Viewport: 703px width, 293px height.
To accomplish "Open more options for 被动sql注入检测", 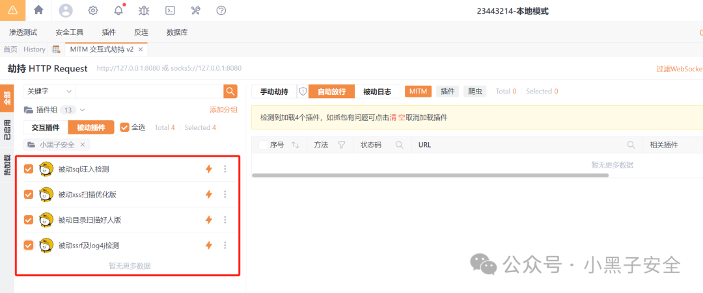I will (x=225, y=169).
